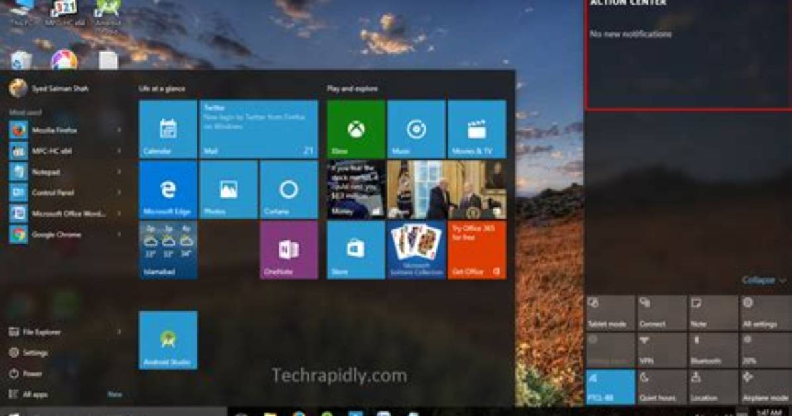Collapse the quick actions in Action Center
This screenshot has width=792, height=416.
(764, 280)
